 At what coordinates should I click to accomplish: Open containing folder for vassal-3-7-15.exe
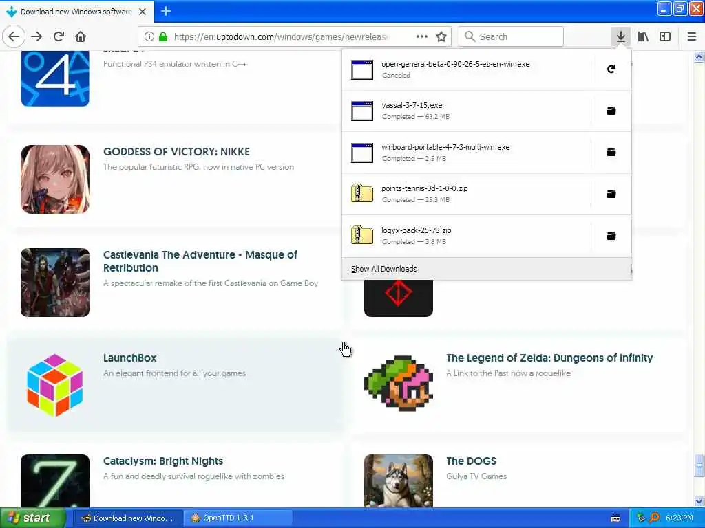611,111
